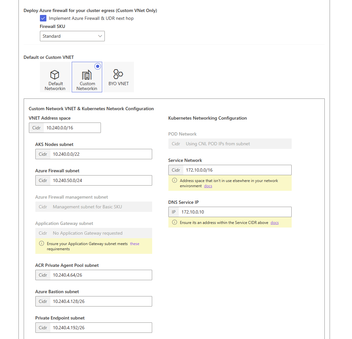
Task: Click the info icon under DNS Service IP
Action: pos(174,222)
